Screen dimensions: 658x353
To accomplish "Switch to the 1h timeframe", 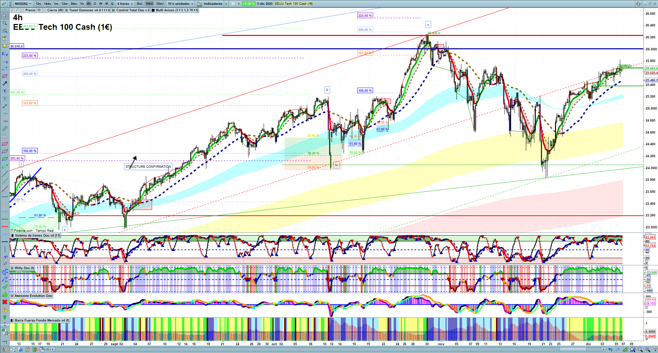I will pyautogui.click(x=82, y=4).
